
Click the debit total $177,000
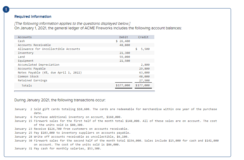point(123,85)
